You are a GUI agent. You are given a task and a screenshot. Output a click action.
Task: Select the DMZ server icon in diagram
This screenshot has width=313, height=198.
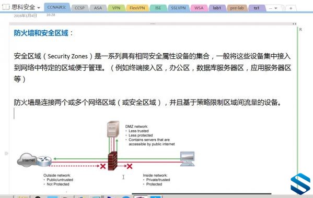pyautogui.click(x=113, y=129)
